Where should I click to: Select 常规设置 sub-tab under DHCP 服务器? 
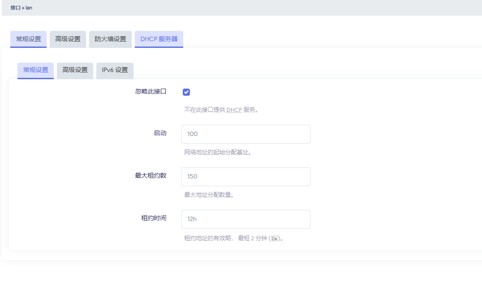(x=35, y=70)
